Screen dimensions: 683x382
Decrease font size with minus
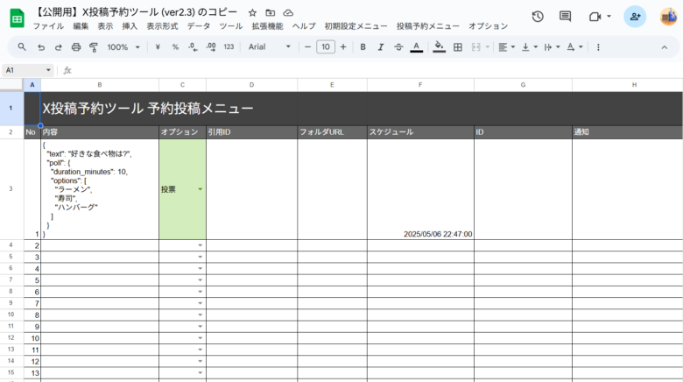click(307, 47)
